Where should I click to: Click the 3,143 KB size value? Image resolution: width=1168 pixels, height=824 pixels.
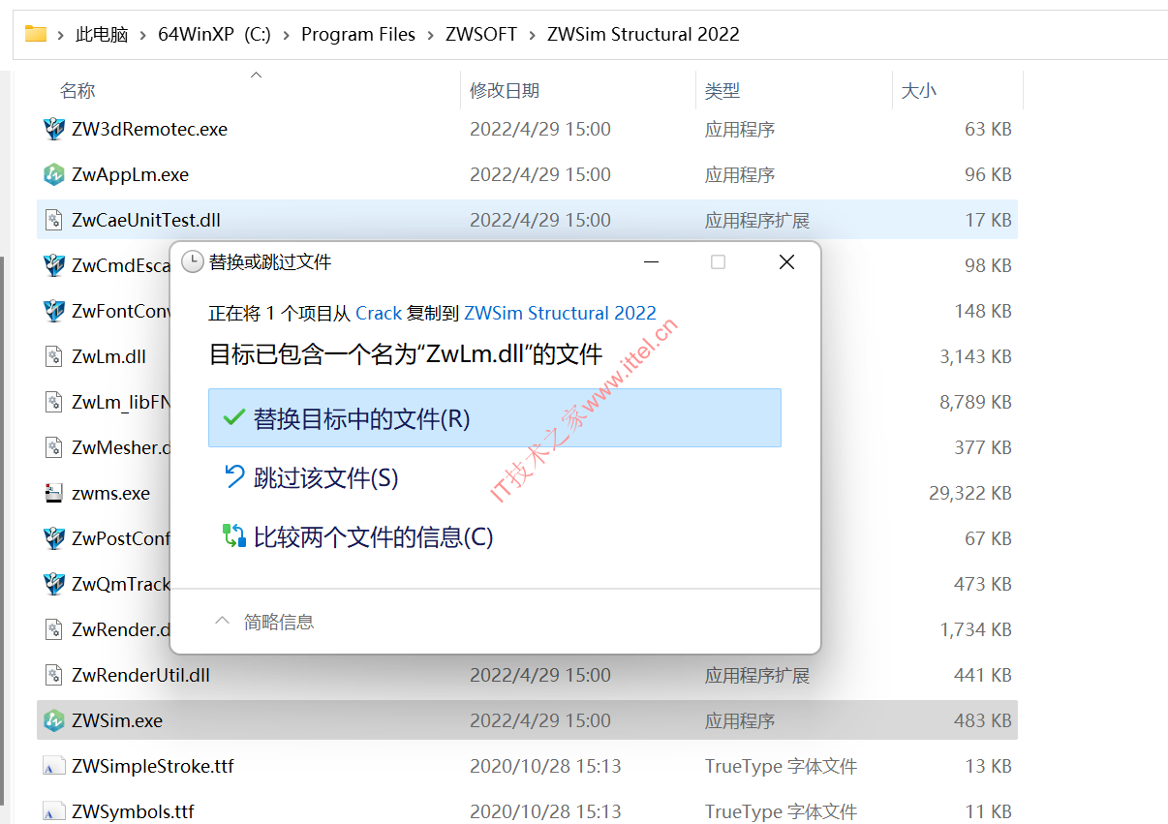point(975,356)
